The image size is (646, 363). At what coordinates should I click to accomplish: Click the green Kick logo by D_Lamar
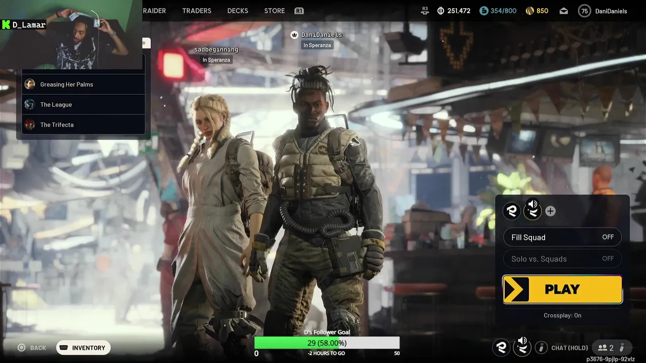(x=6, y=25)
